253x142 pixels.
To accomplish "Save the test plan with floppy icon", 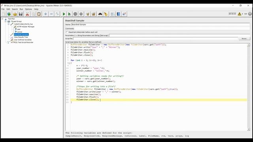I will [21, 14].
